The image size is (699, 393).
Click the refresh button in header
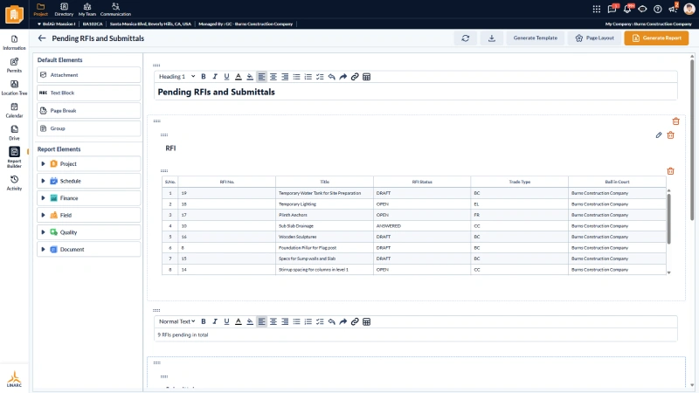coord(466,38)
